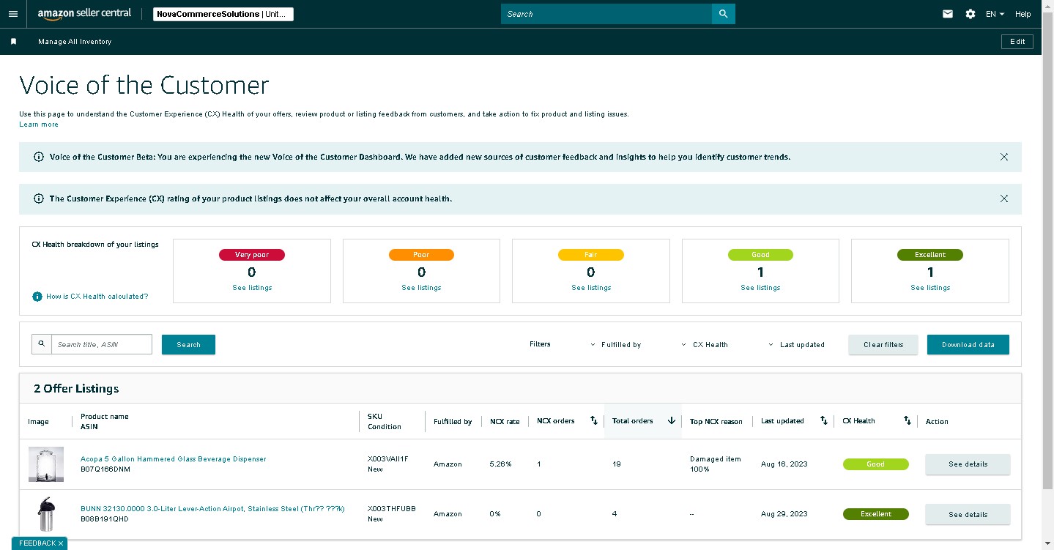Click the Amazon Seller Central logo
Viewport: 1054px width, 550px height.
(x=84, y=14)
